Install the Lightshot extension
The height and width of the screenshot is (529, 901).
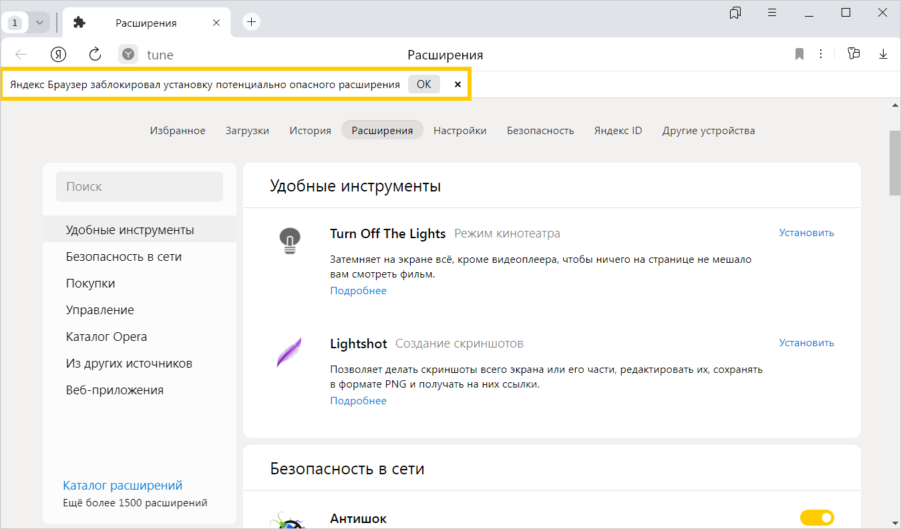tap(806, 343)
